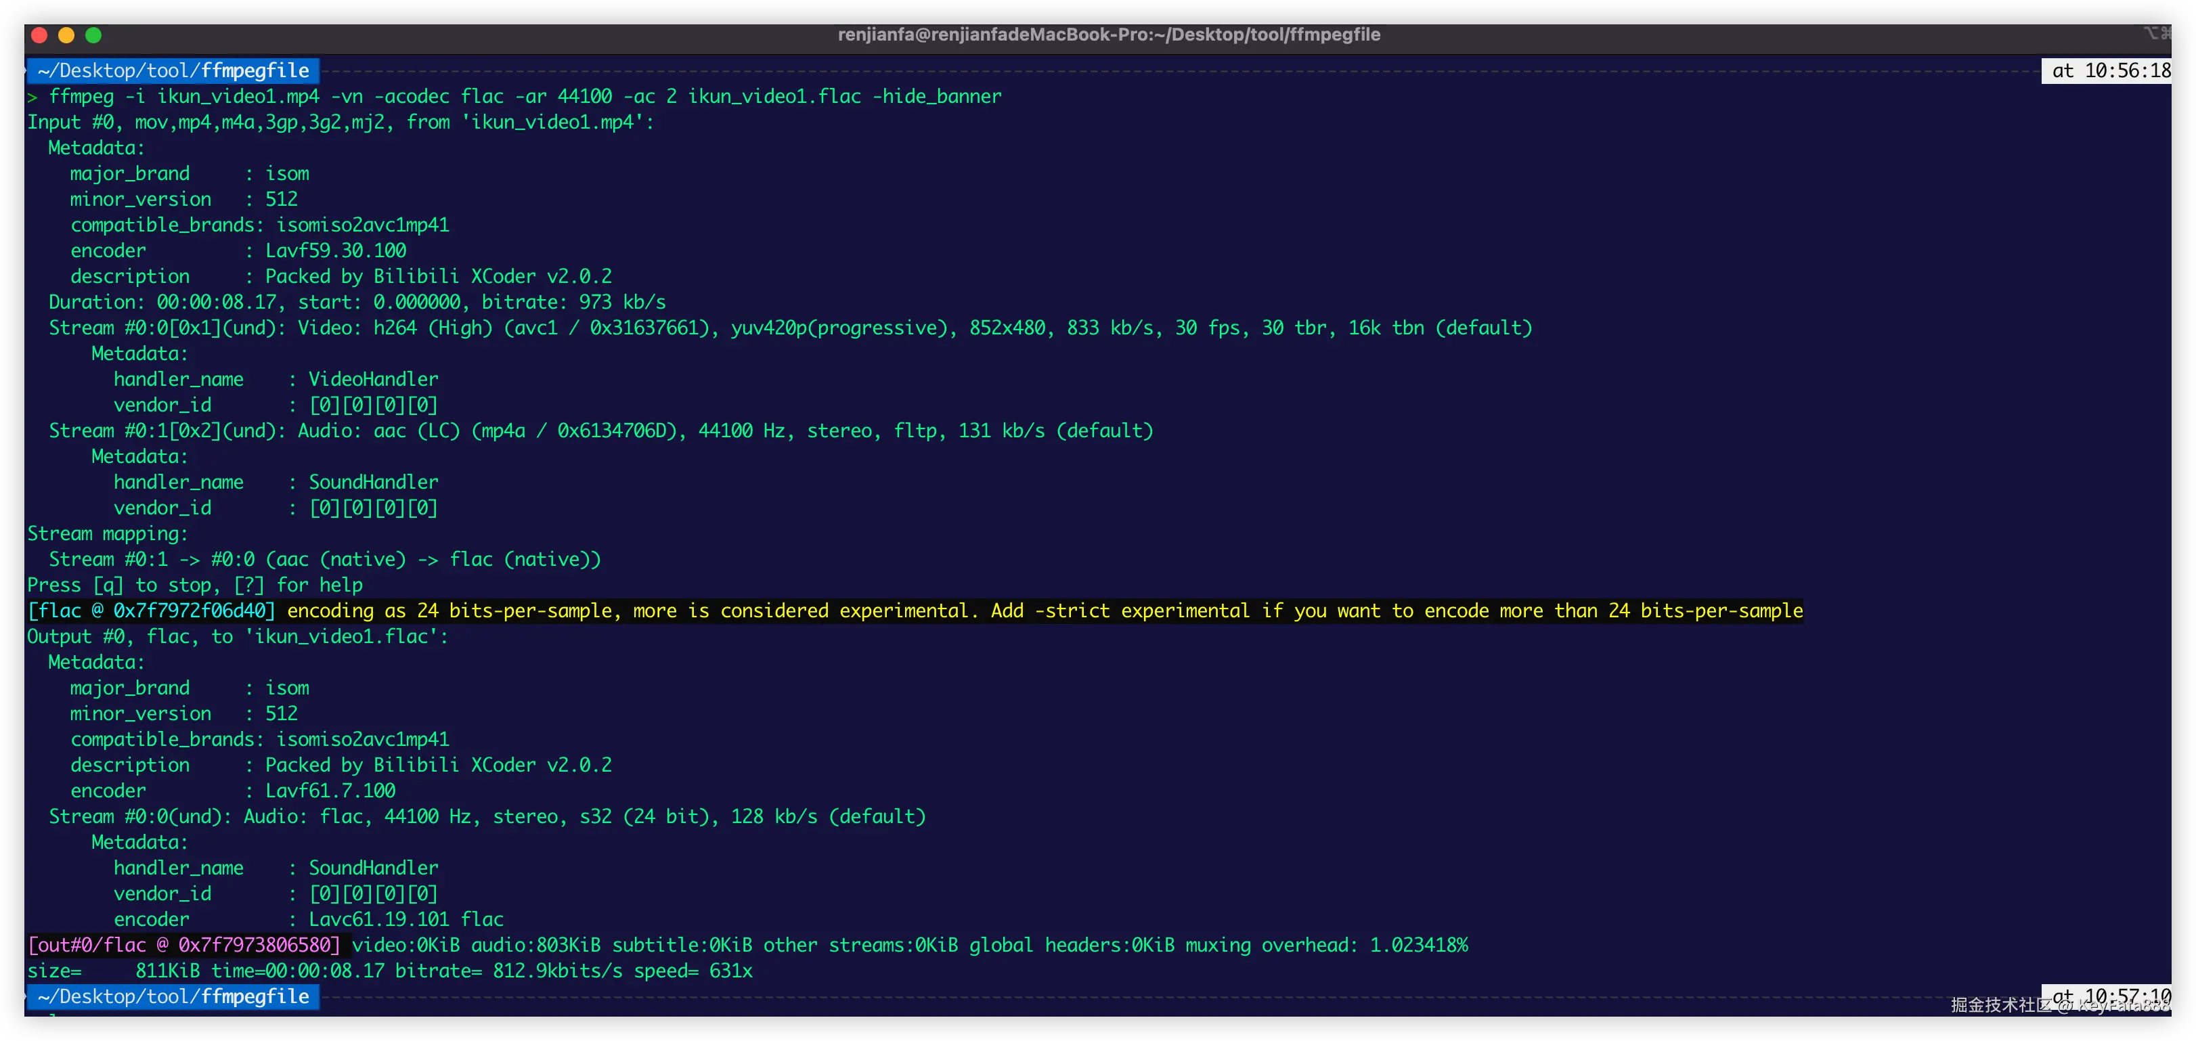Click the Output #0 'ikun_video1.flac' line
The width and height of the screenshot is (2196, 1041).
click(x=237, y=636)
